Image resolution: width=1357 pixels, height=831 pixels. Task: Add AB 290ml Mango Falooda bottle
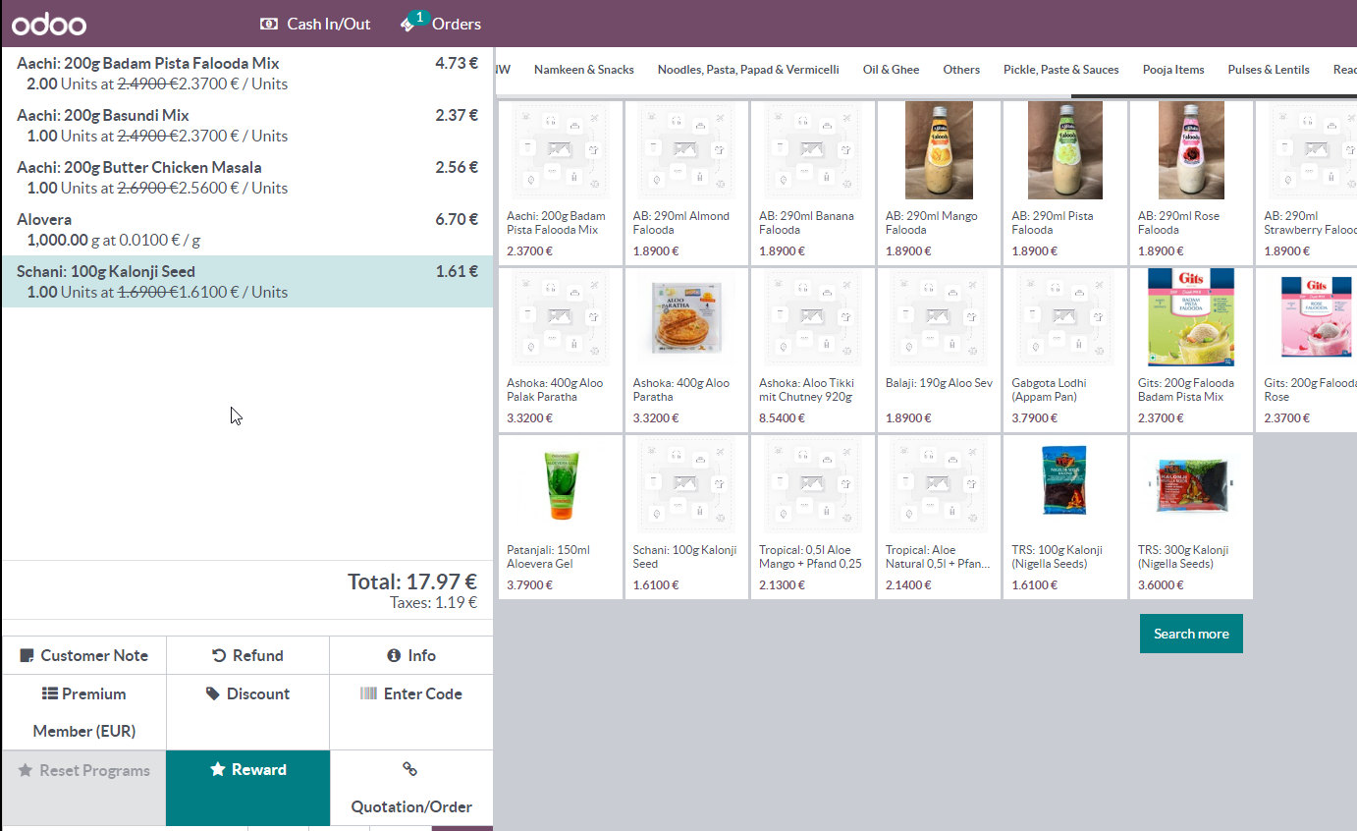pyautogui.click(x=939, y=183)
